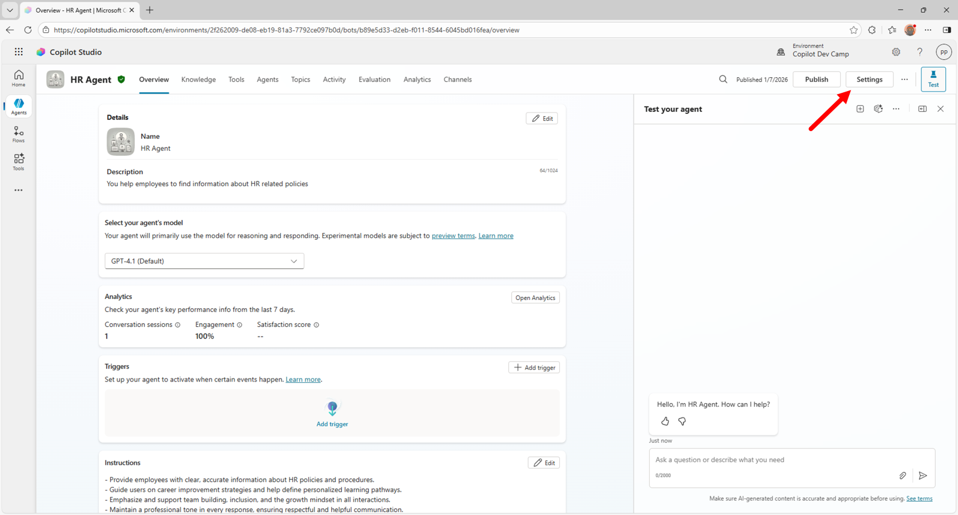958x515 pixels.
Task: Give thumbs up to the greeting message
Action: (665, 422)
